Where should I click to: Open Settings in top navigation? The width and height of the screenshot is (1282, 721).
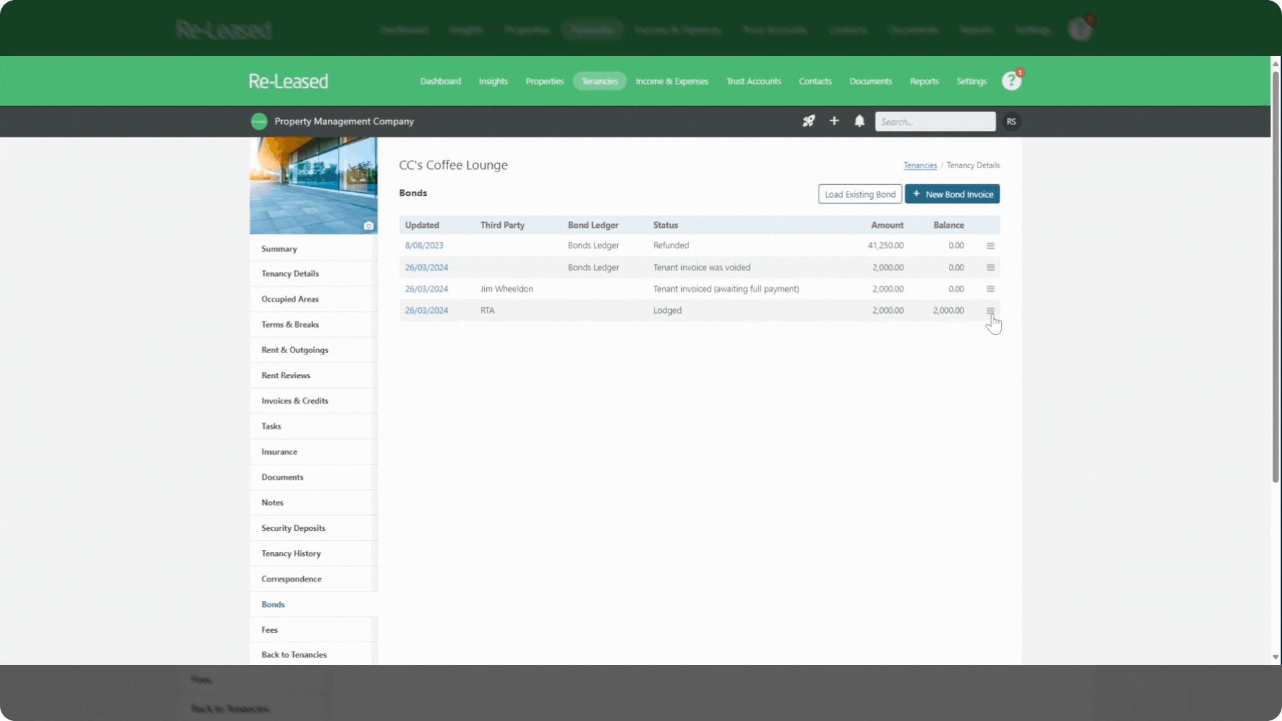point(972,81)
